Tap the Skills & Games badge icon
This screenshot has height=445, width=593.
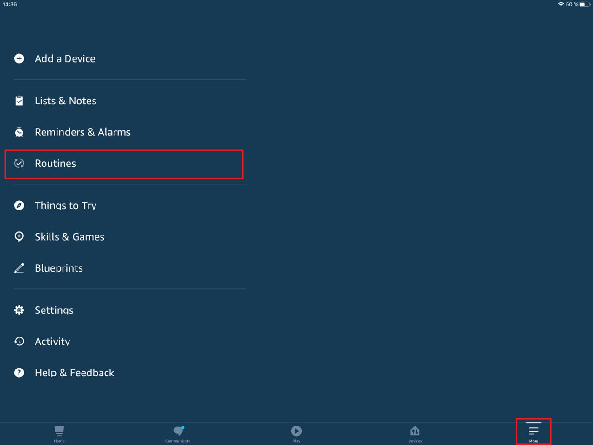[19, 236]
